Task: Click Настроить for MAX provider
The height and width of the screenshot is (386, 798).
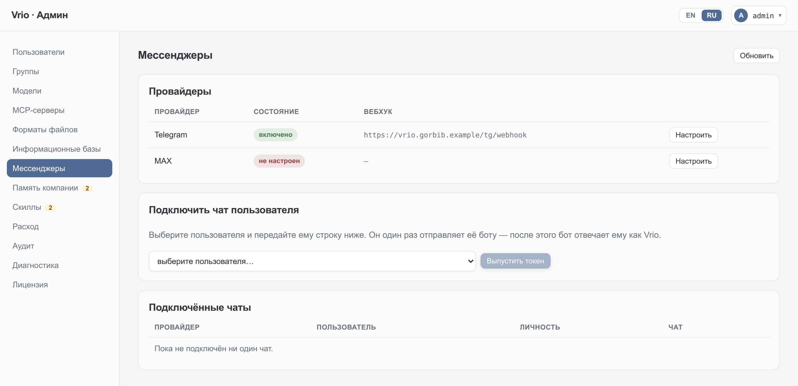Action: pos(693,161)
